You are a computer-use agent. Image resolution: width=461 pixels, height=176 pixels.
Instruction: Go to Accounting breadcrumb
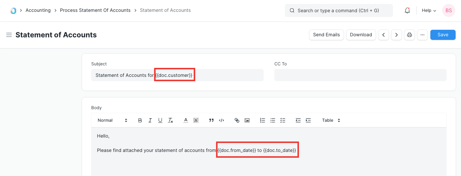point(38,10)
